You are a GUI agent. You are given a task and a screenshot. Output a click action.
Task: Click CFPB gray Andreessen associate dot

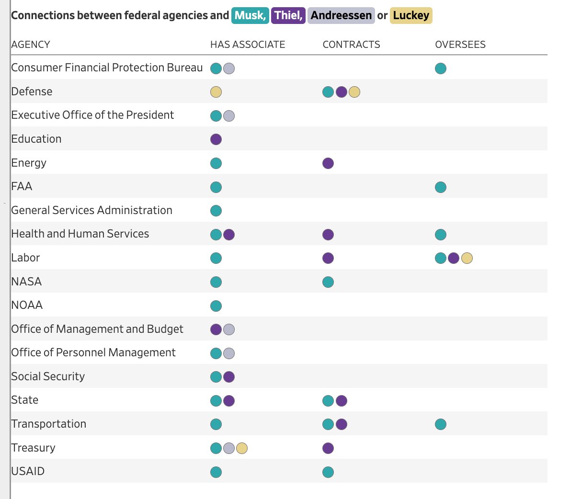tap(229, 68)
